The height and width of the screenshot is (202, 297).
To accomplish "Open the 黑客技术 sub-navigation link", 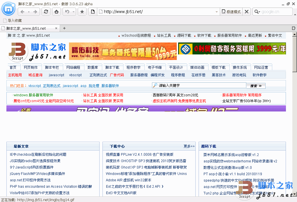I will pos(219,75).
